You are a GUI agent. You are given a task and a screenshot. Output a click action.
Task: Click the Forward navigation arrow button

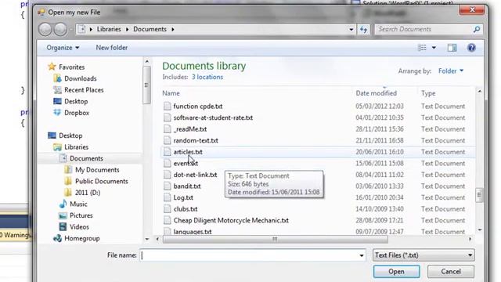pyautogui.click(x=60, y=30)
